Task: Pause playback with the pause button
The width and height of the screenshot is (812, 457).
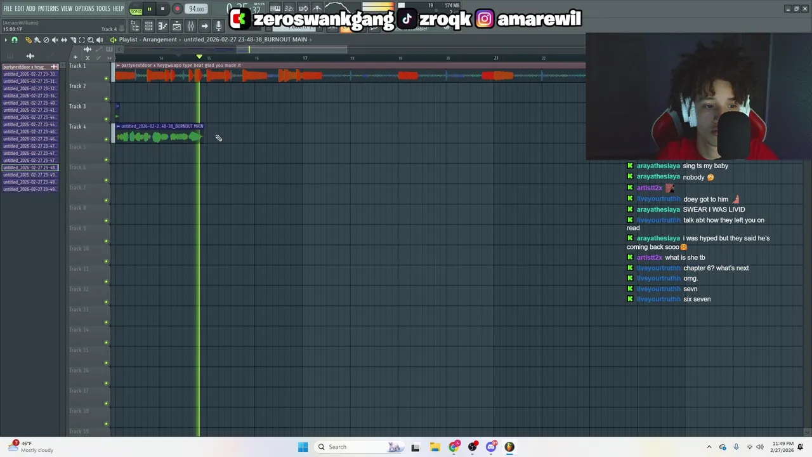Action: [149, 9]
